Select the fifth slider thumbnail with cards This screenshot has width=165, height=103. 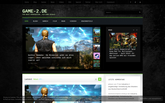point(97,64)
